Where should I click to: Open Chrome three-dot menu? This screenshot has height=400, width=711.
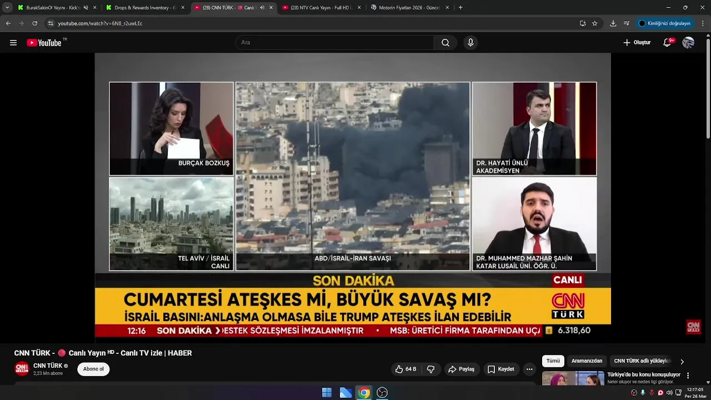(x=703, y=23)
